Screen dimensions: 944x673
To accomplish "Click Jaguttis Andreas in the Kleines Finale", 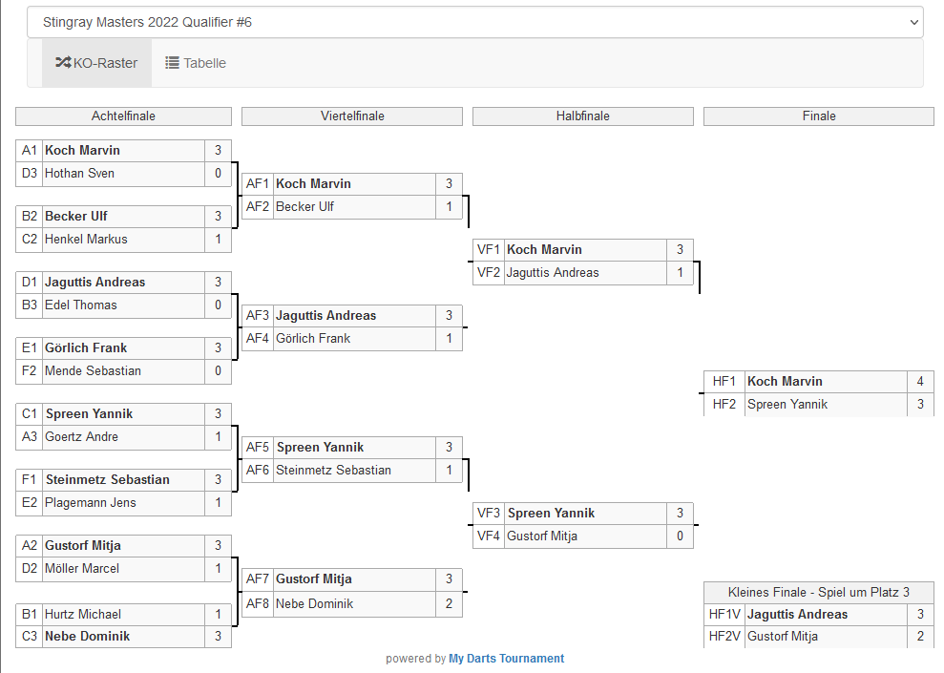I will (x=797, y=615).
